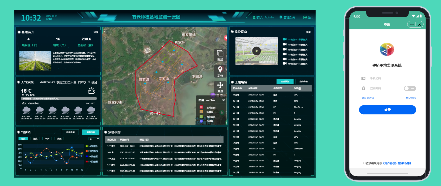Select the 测量 measure tool on map
Viewport: 441px width, 186px height.
220,87
